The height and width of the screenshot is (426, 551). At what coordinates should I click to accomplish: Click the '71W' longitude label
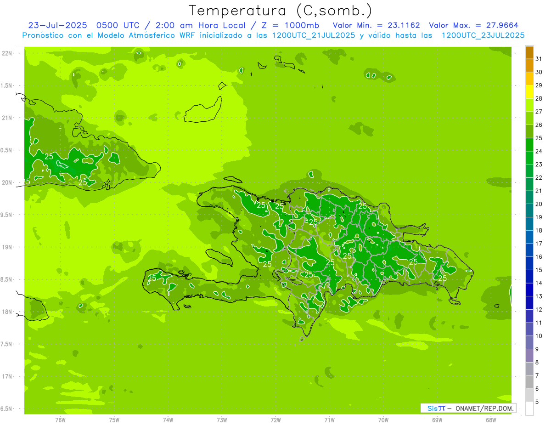tap(329, 420)
